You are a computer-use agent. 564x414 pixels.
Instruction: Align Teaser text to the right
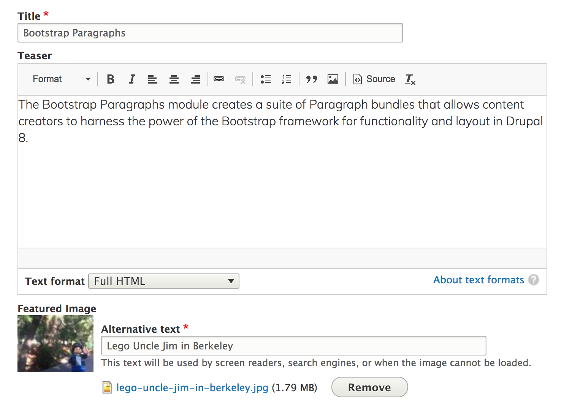[195, 79]
